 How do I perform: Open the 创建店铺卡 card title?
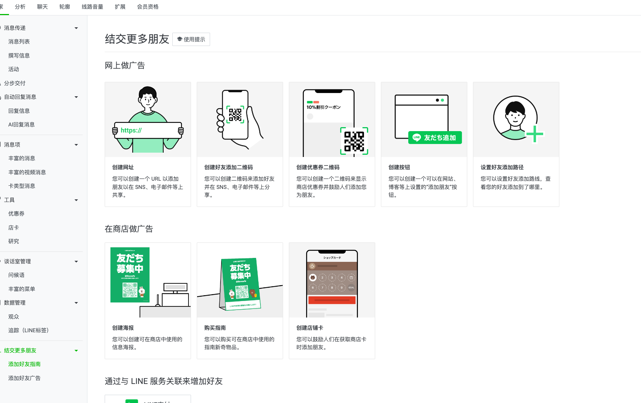pyautogui.click(x=310, y=328)
